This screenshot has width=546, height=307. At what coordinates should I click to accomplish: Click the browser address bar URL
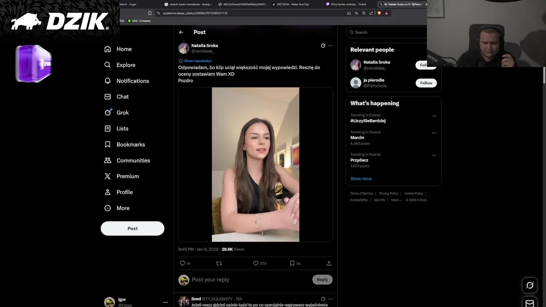click(195, 13)
